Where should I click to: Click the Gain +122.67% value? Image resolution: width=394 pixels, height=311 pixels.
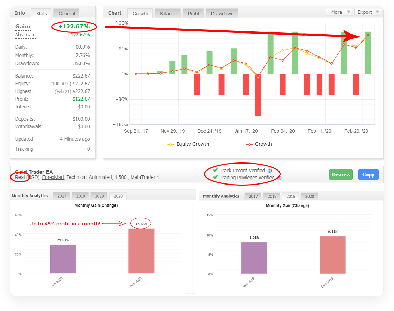tap(74, 27)
